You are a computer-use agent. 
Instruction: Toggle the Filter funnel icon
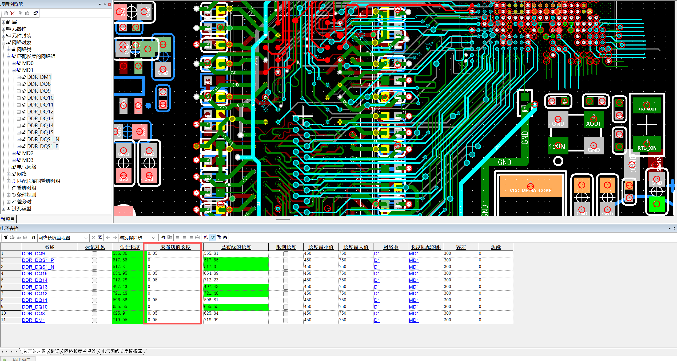point(212,237)
